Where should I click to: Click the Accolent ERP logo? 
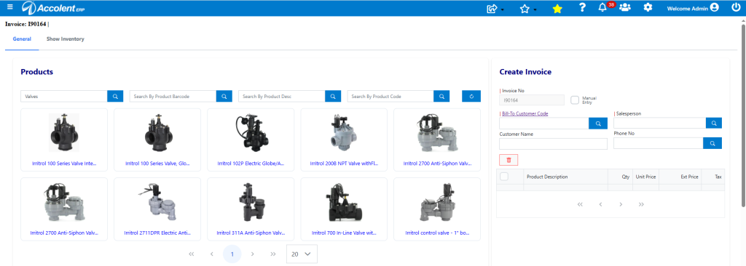click(x=53, y=7)
